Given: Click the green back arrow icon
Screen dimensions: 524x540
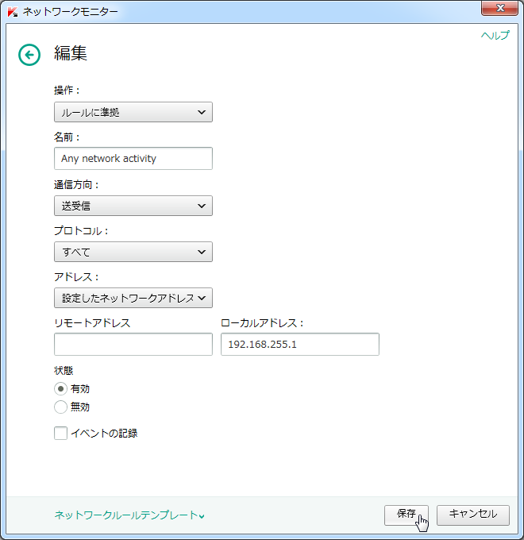Looking at the screenshot, I should 29,55.
